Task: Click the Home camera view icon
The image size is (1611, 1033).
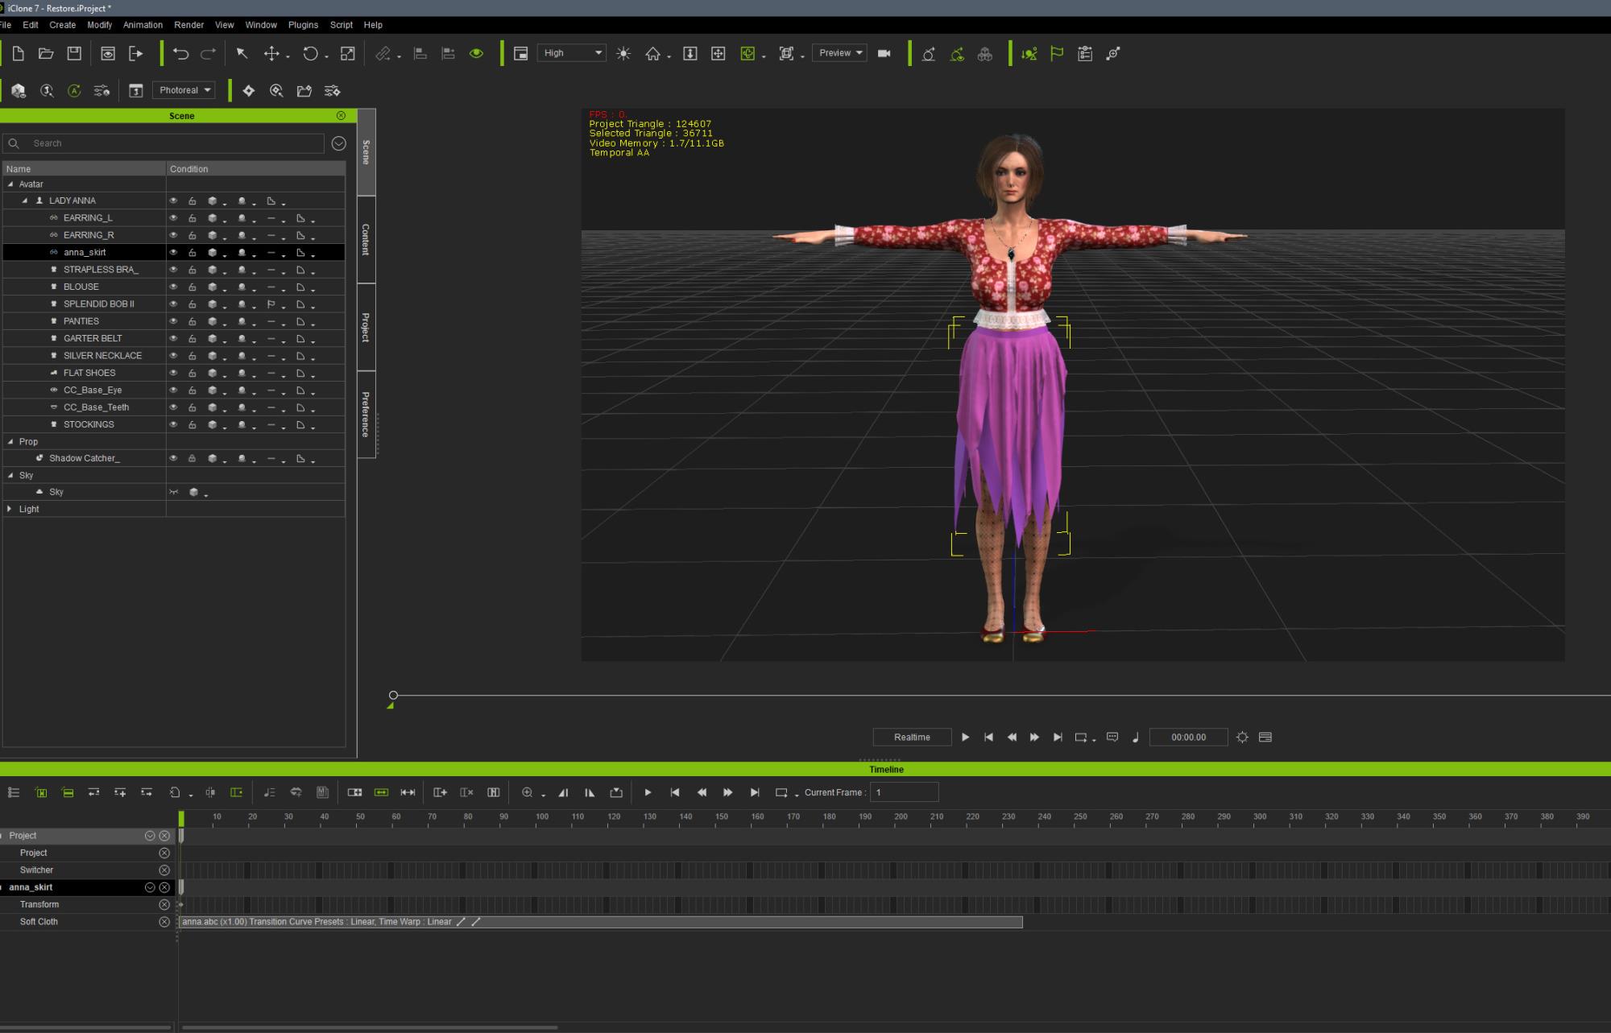Action: [652, 54]
